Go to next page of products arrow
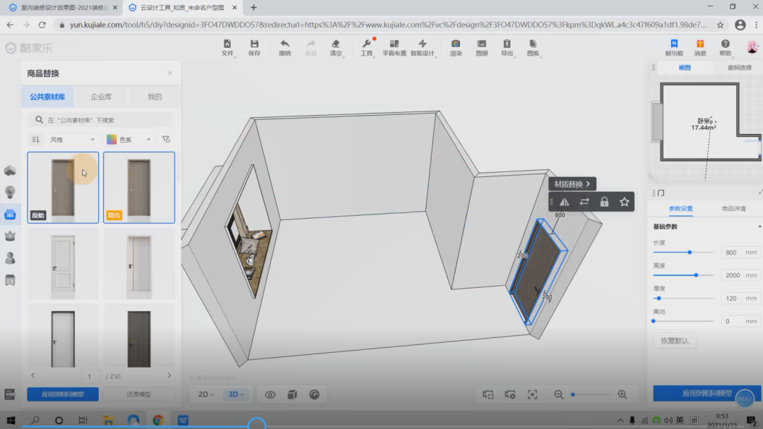Viewport: 763px width, 429px height. (169, 375)
